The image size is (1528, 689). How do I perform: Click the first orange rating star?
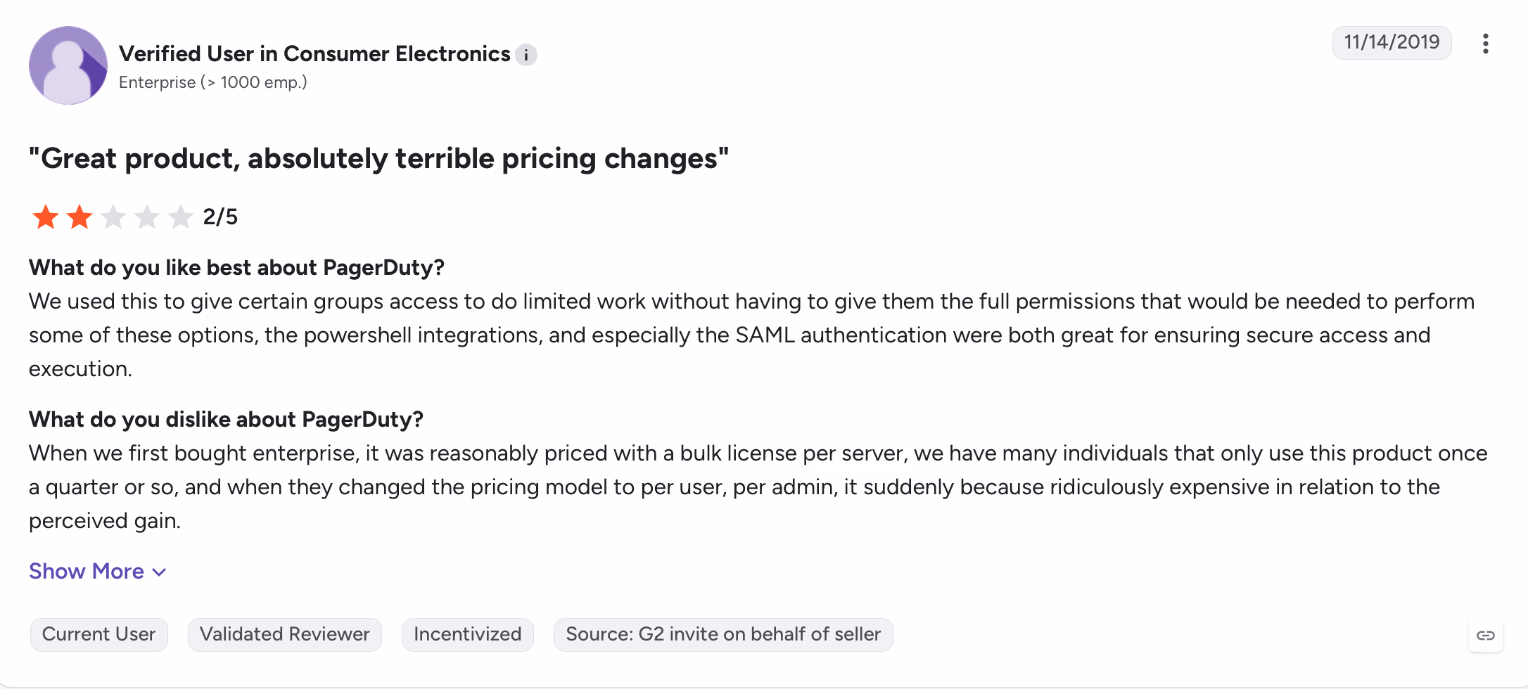click(46, 217)
